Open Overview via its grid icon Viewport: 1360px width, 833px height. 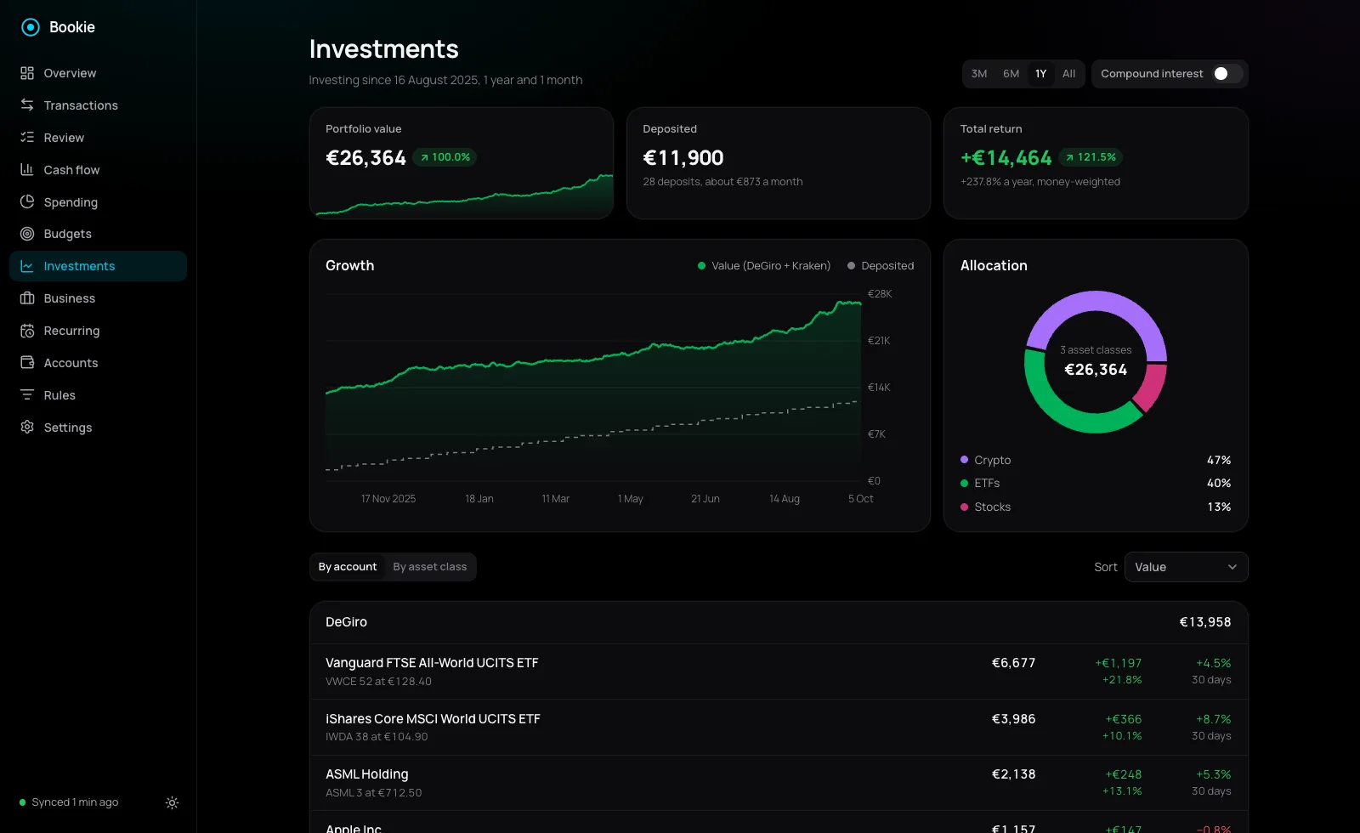tap(27, 73)
